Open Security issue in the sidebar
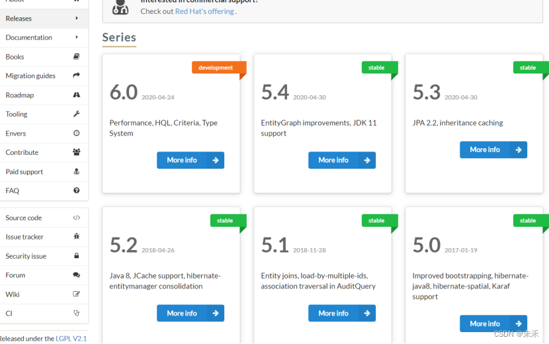The height and width of the screenshot is (344, 549). [44, 256]
